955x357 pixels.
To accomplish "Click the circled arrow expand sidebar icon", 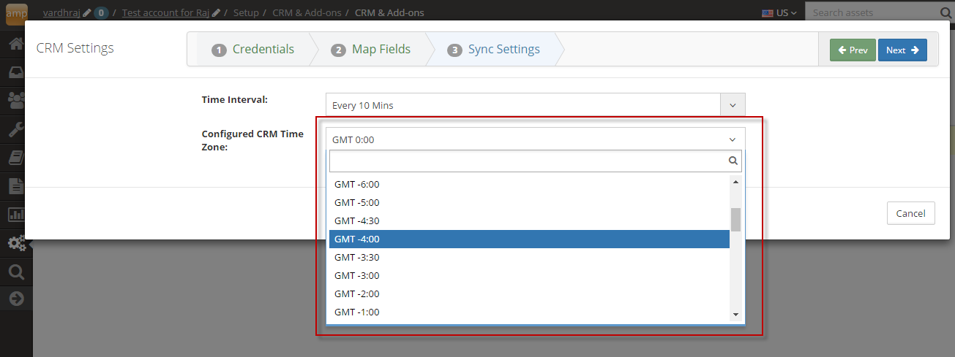I will coord(16,299).
